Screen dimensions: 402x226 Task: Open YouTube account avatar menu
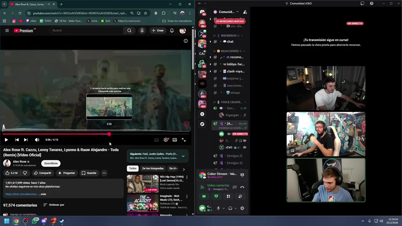pyautogui.click(x=182, y=30)
